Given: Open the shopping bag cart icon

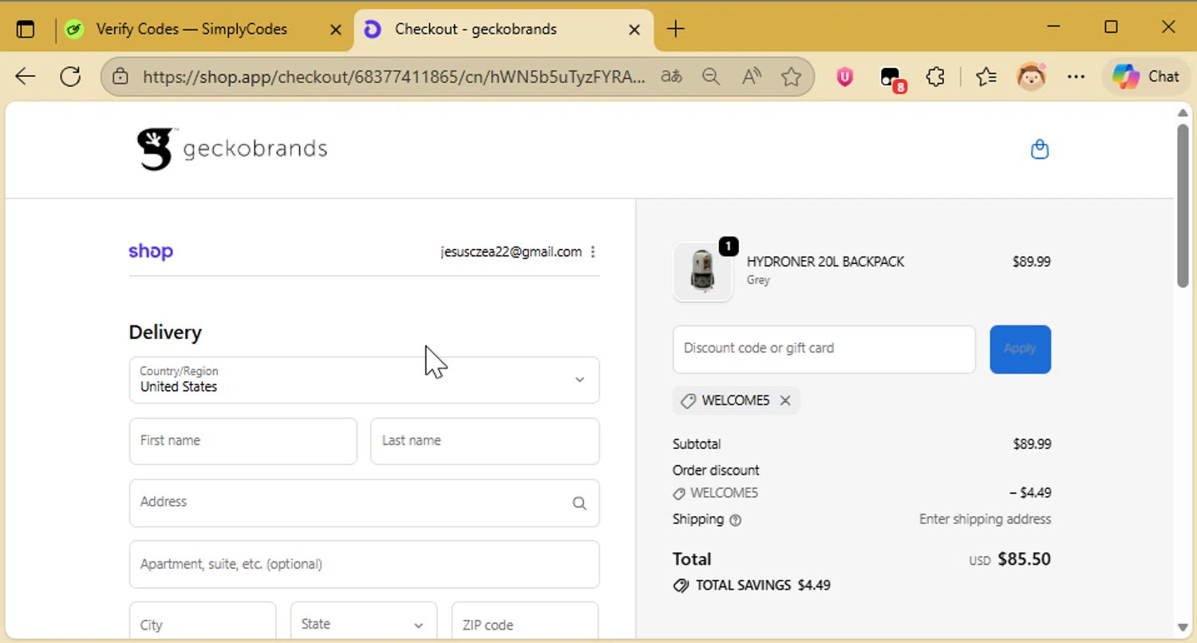Looking at the screenshot, I should point(1040,149).
